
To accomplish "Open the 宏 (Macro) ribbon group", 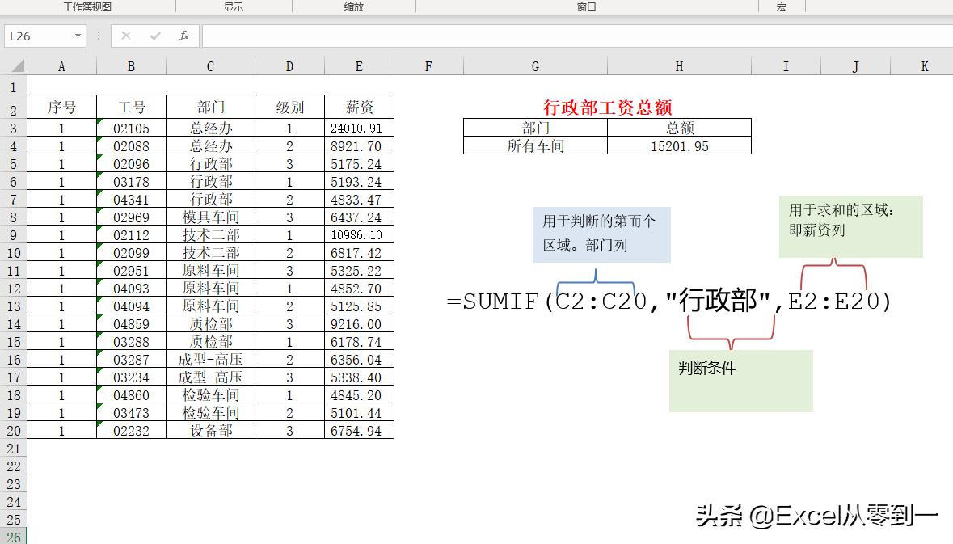I will click(x=781, y=6).
